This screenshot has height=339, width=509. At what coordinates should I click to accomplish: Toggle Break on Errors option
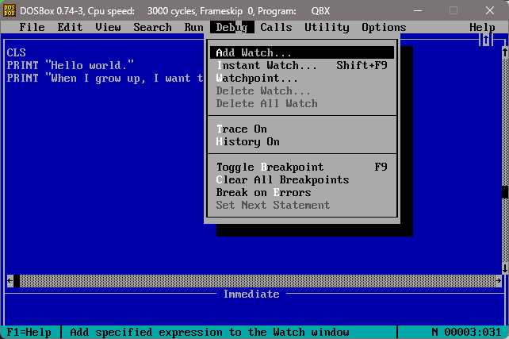click(302, 192)
